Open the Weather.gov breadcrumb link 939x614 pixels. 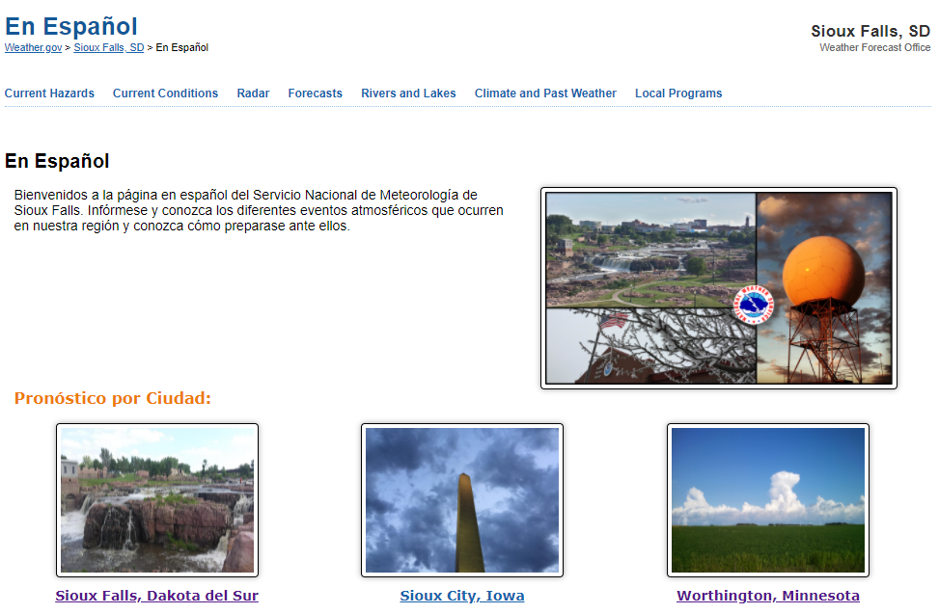click(x=33, y=47)
